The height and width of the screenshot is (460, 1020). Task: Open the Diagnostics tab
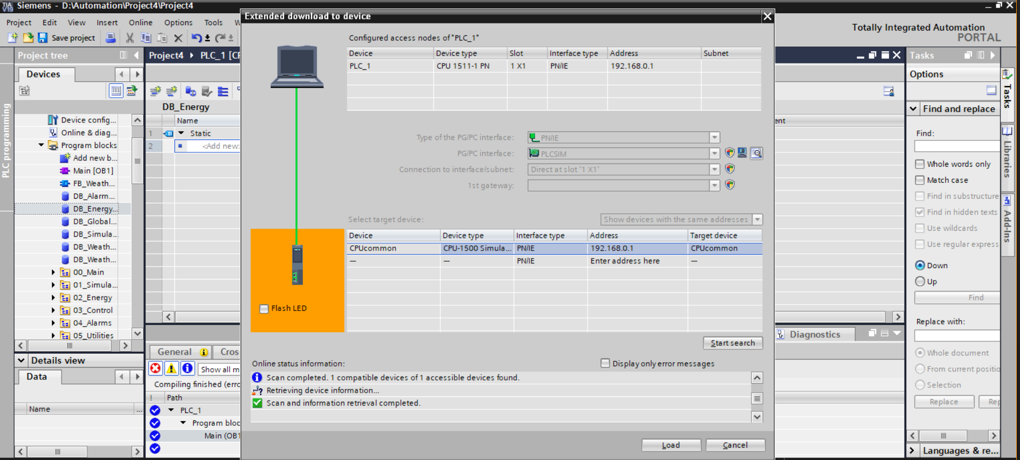point(815,334)
